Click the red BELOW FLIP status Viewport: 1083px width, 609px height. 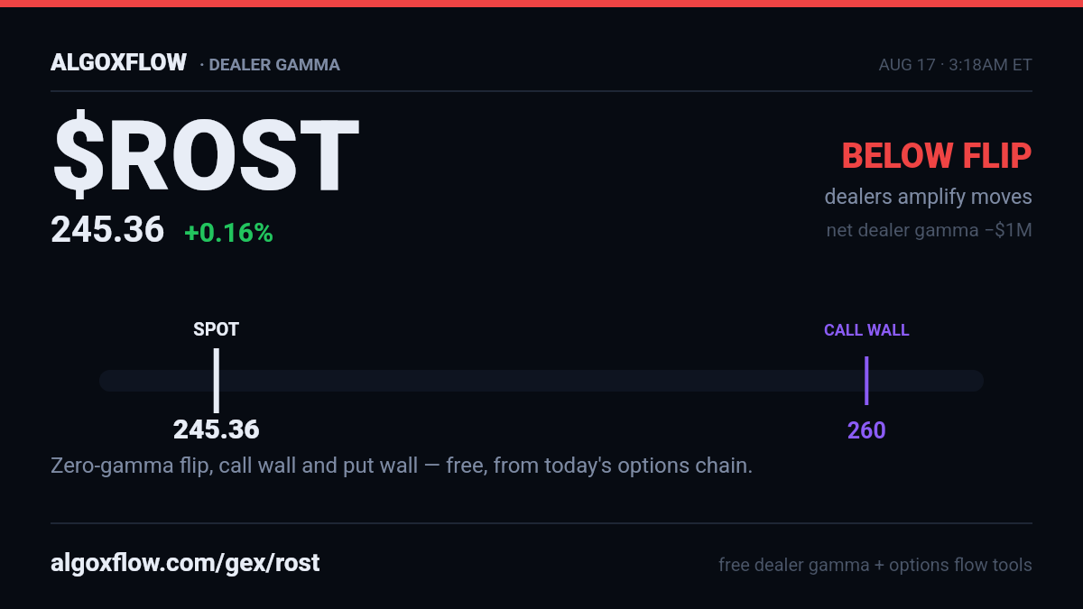(x=937, y=156)
